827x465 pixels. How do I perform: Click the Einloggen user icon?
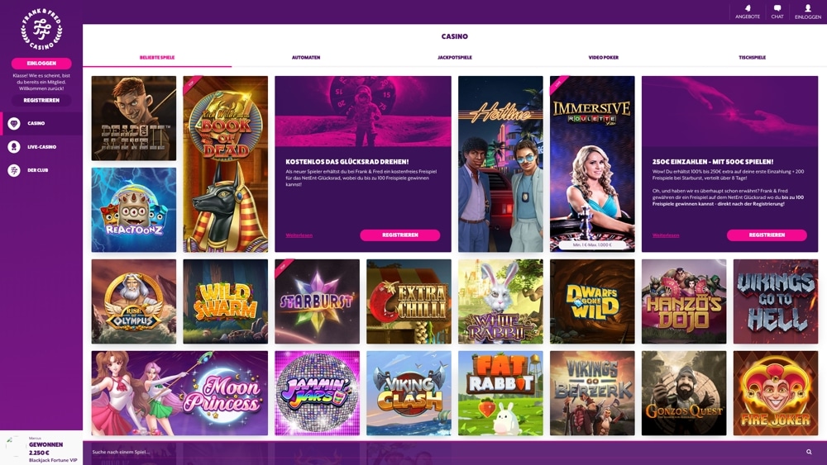[x=807, y=8]
